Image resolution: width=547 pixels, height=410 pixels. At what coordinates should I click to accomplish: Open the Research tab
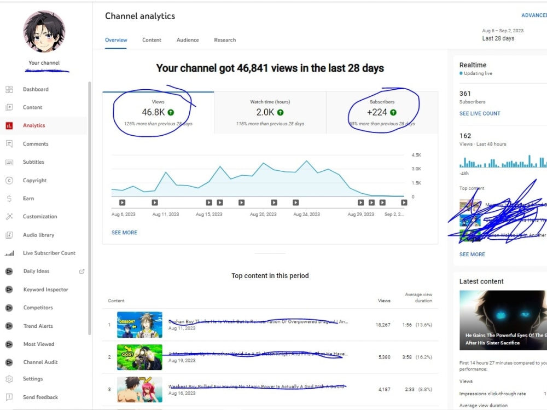225,40
